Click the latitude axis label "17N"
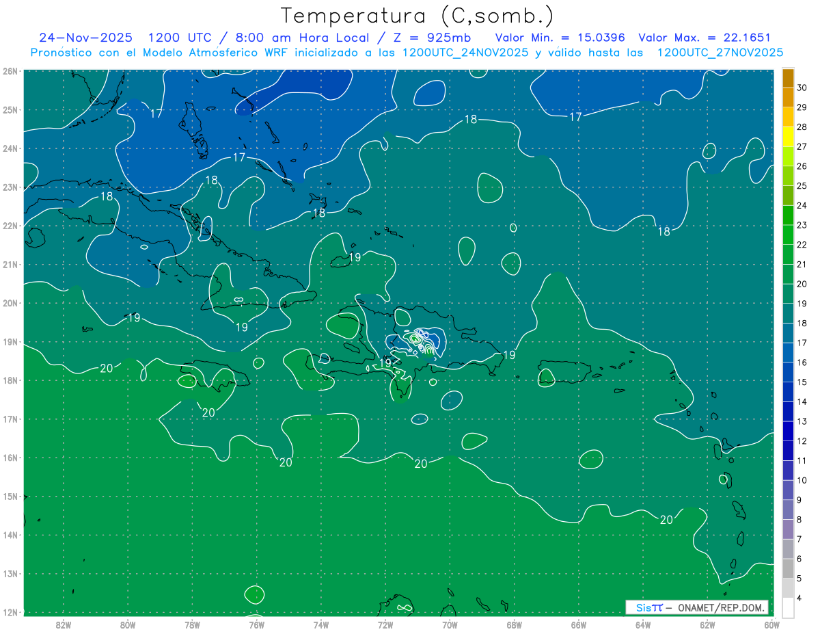 [x=10, y=419]
